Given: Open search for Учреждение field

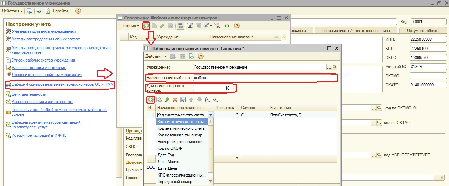Looking at the screenshot, I should pos(335,67).
